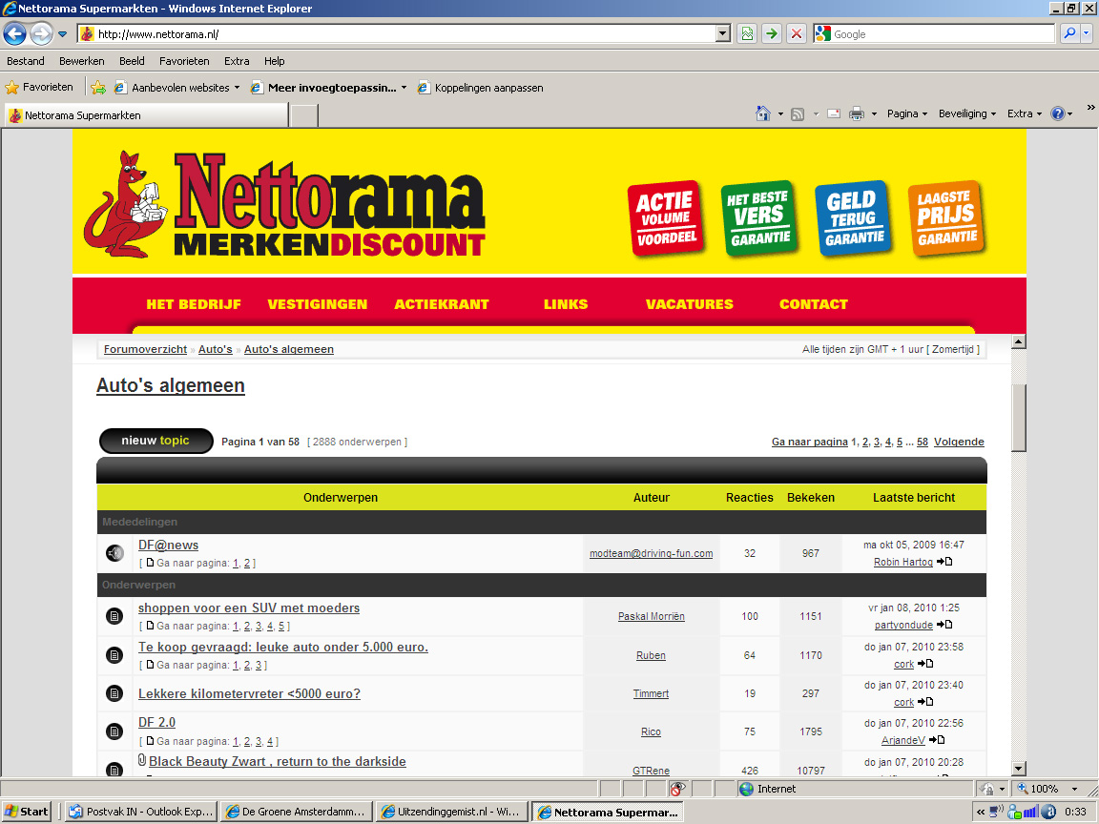Click the Windows Start button

pos(27,812)
